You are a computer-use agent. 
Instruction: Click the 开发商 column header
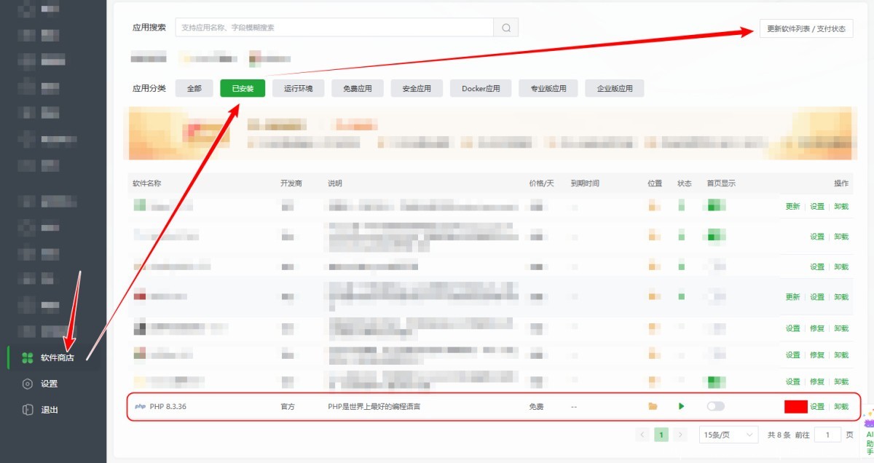[x=291, y=183]
